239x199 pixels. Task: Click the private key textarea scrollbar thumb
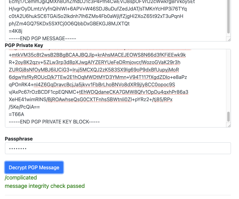[x=229, y=117]
